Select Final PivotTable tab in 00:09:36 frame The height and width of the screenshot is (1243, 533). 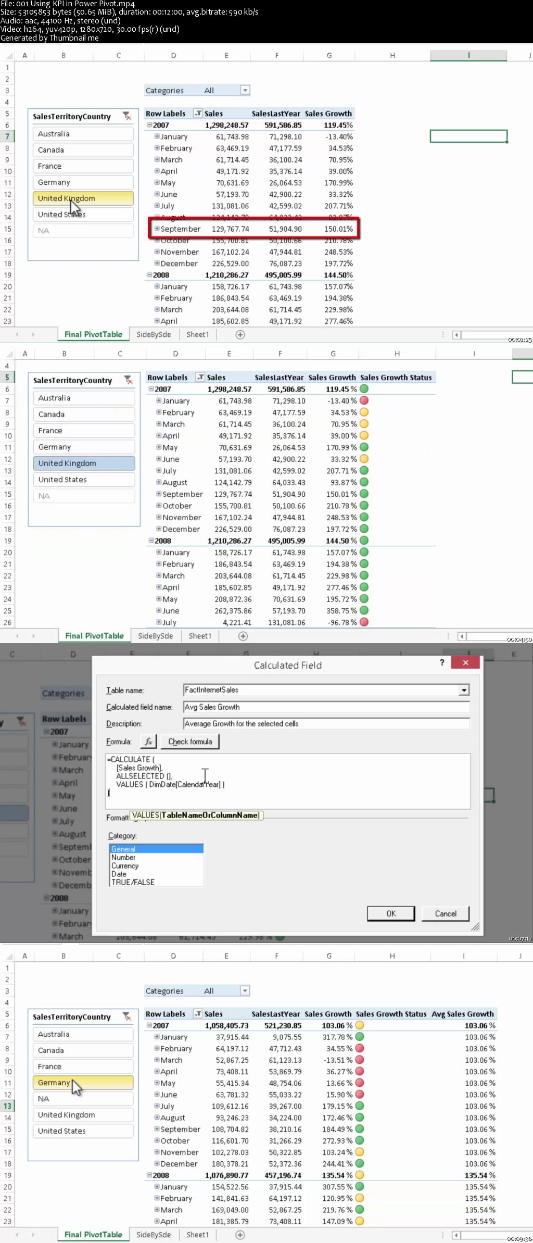93,1234
